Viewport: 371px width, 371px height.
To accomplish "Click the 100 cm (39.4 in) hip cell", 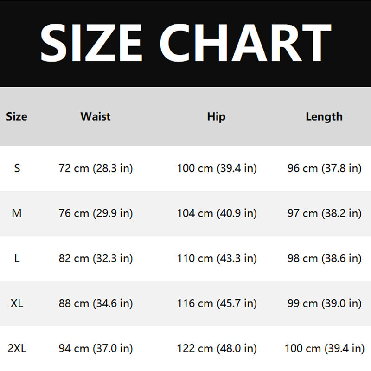I will tap(217, 168).
